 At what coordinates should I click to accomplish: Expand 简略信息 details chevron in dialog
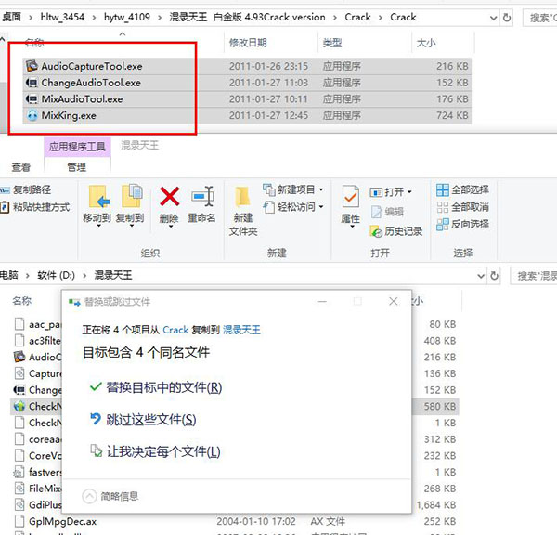coord(90,495)
